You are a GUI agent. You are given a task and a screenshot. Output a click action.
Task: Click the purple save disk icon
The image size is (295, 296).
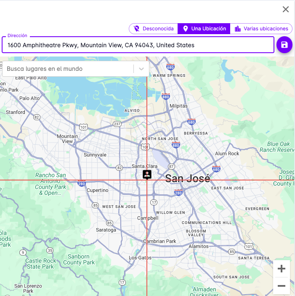point(284,45)
